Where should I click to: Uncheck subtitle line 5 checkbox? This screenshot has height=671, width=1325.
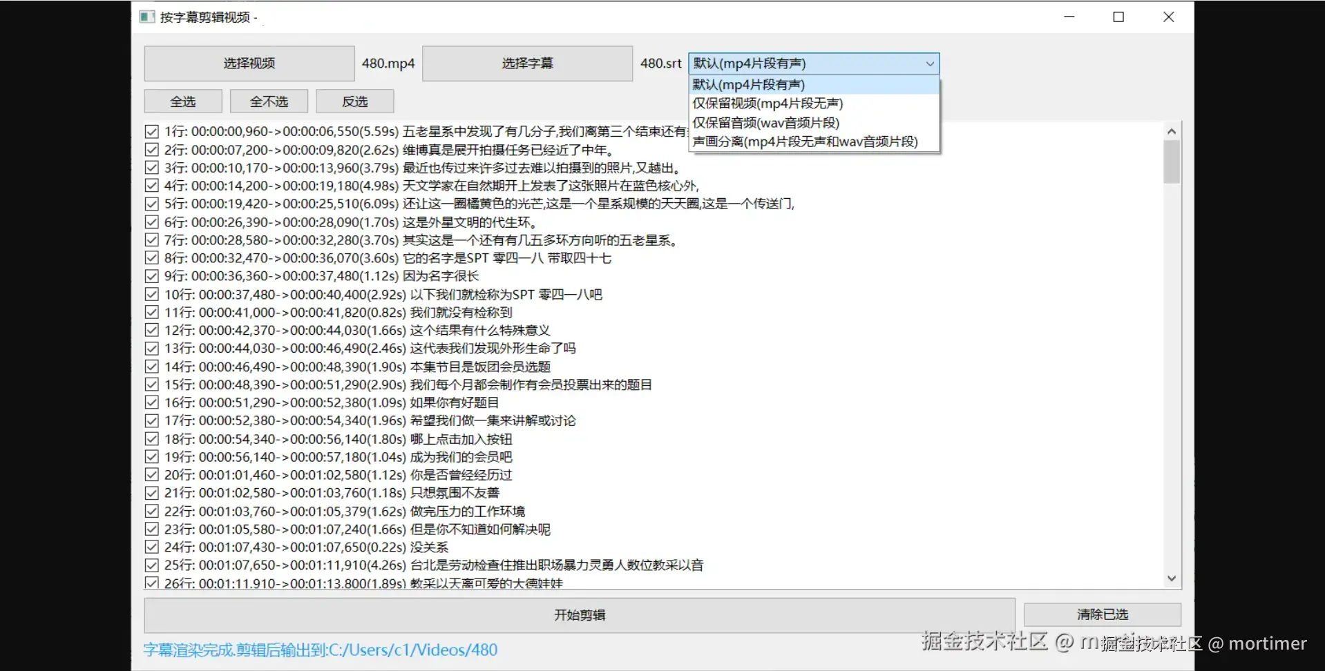click(x=151, y=204)
